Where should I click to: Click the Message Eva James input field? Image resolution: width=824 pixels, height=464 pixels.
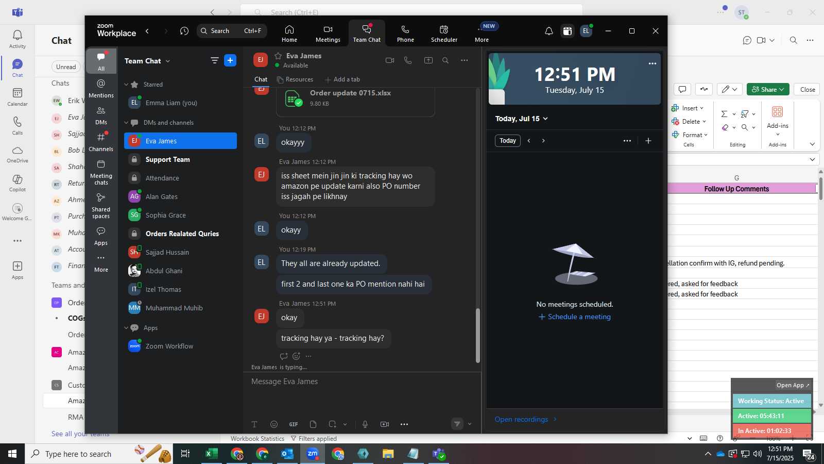tap(362, 382)
